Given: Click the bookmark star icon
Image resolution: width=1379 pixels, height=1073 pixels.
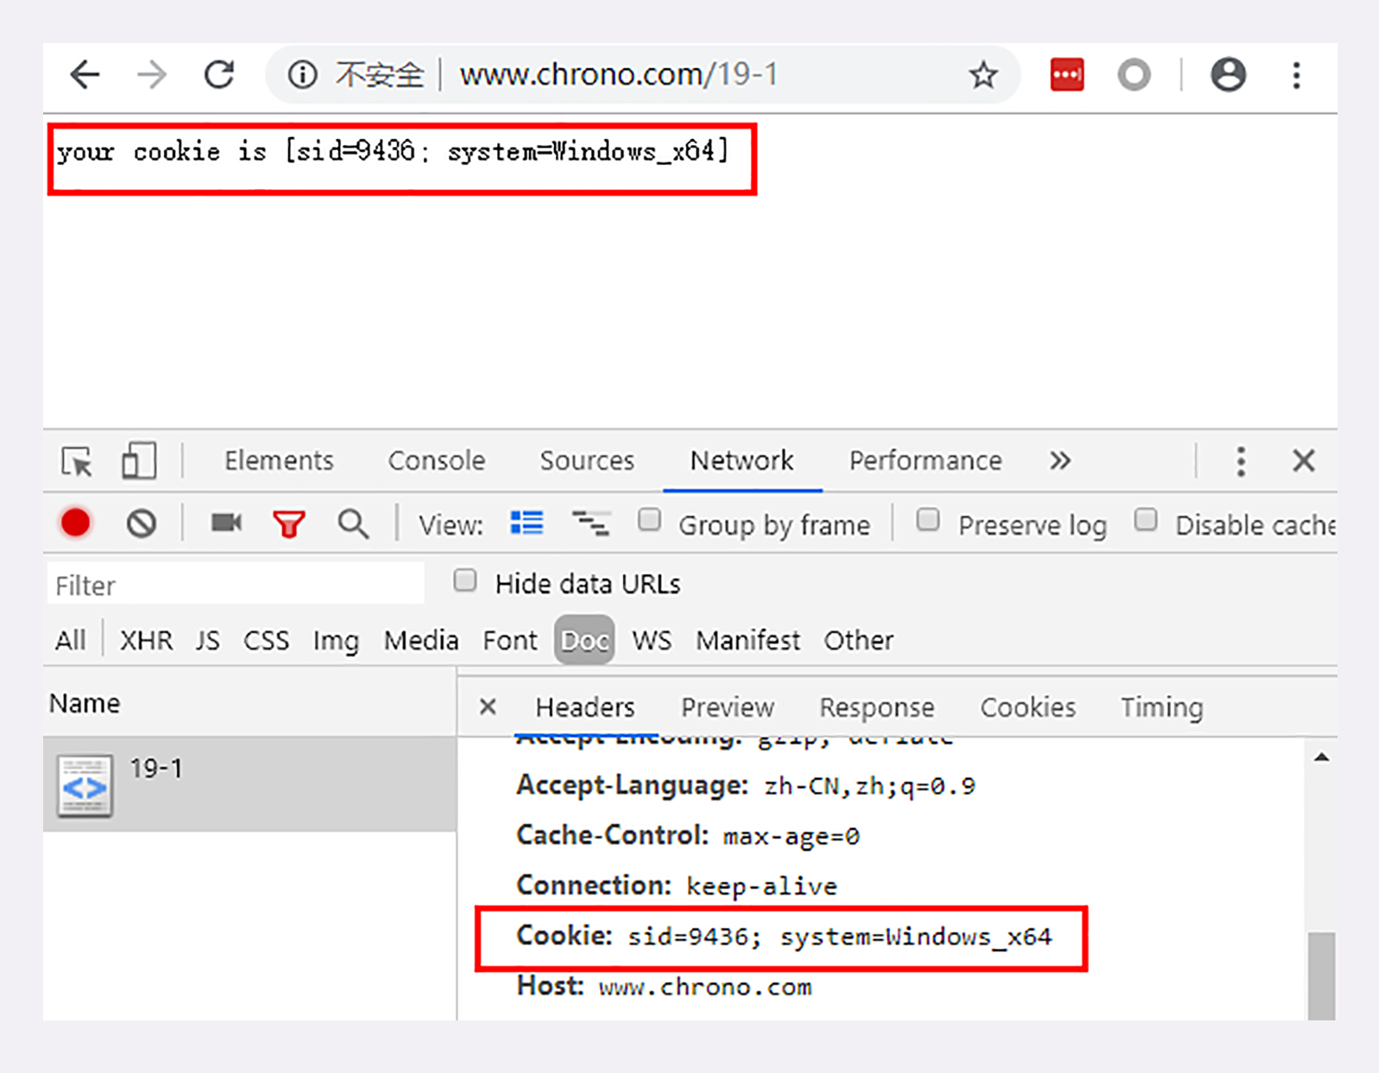Looking at the screenshot, I should pos(983,75).
